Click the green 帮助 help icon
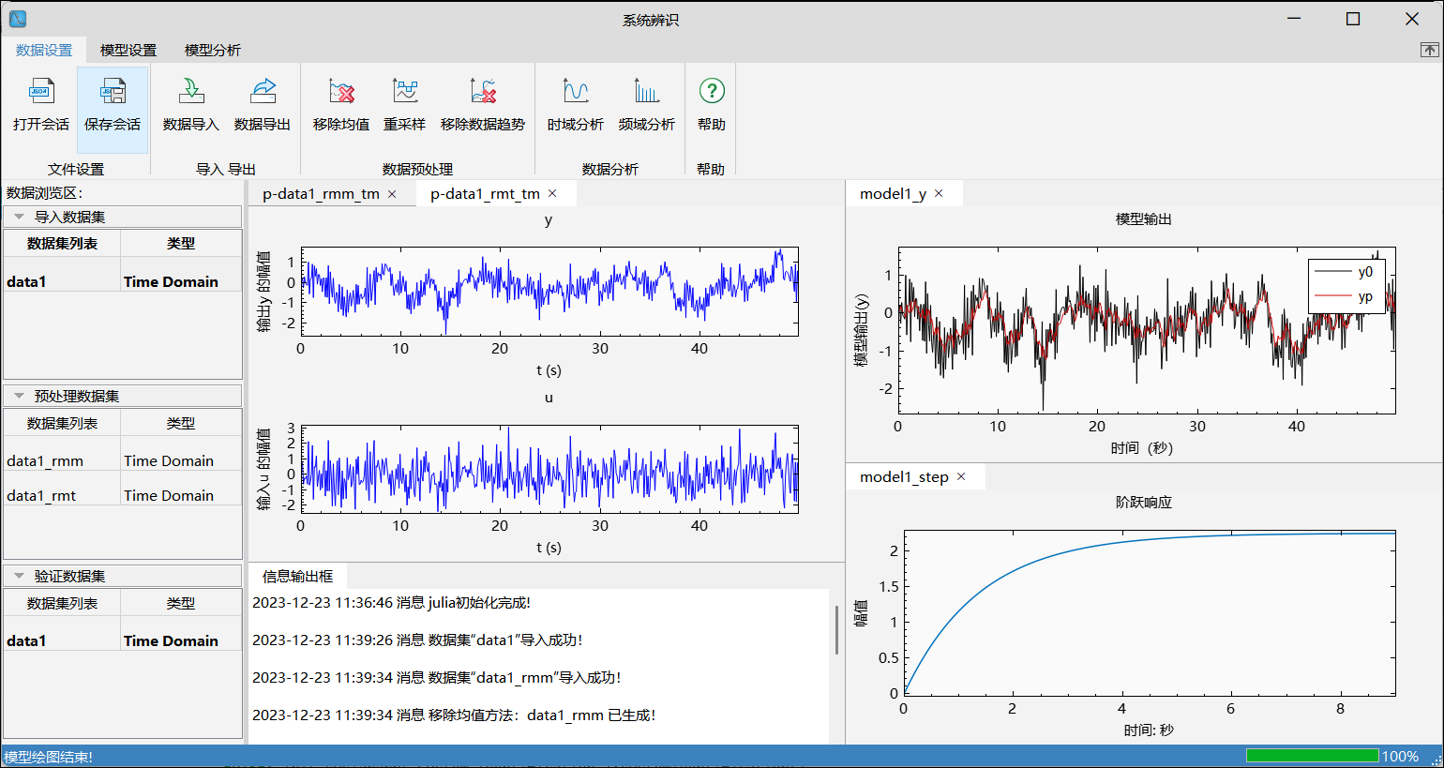Viewport: 1444px width, 768px height. point(712,91)
